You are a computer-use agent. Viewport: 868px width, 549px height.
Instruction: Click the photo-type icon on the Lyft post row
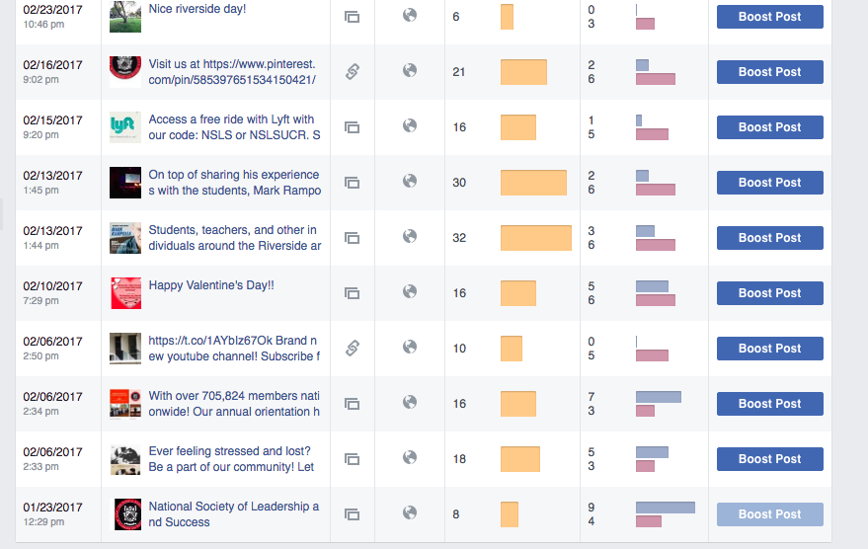352,127
